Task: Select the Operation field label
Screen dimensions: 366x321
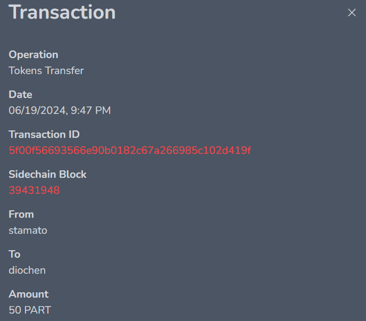Action: (34, 55)
